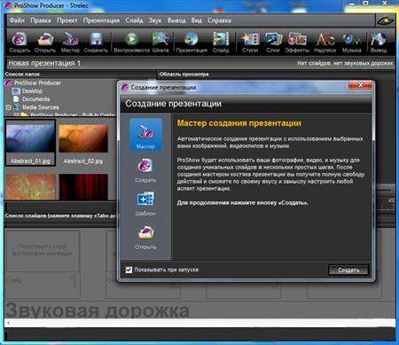The image size is (399, 345).
Task: Click the Создать button in dialog
Action: click(x=348, y=270)
